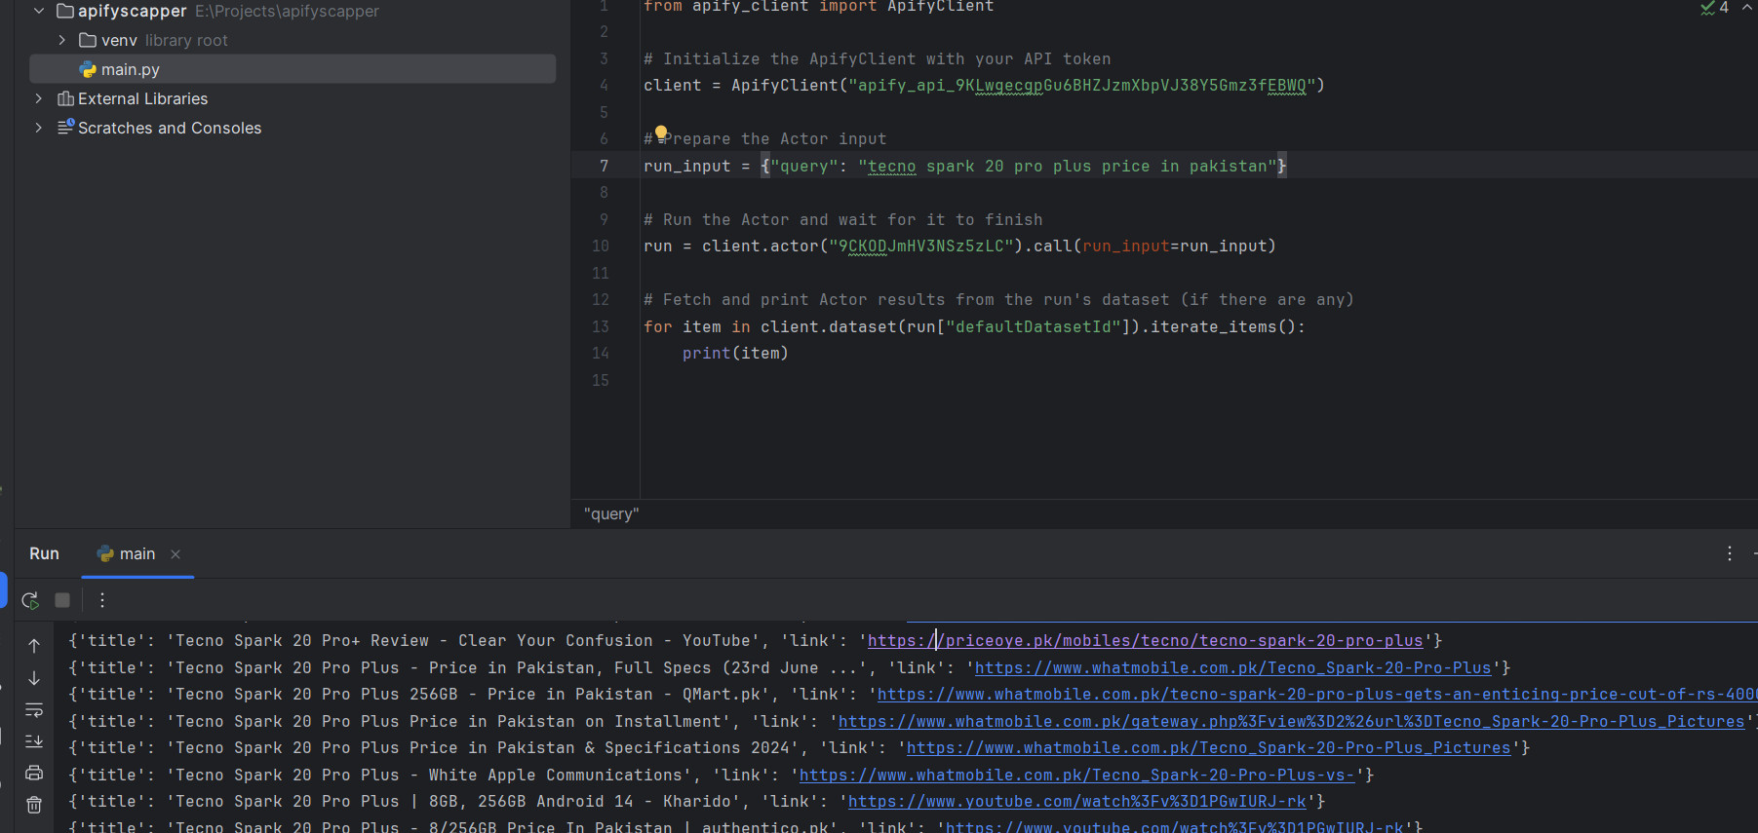The height and width of the screenshot is (833, 1758).
Task: Open whatmobile Tecno_Spark-20-Pro-Plus_Pictures link
Action: [x=1208, y=748]
